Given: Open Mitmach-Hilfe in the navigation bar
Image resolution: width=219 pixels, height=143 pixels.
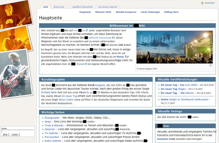Looking at the screenshot, I should (x=103, y=12).
